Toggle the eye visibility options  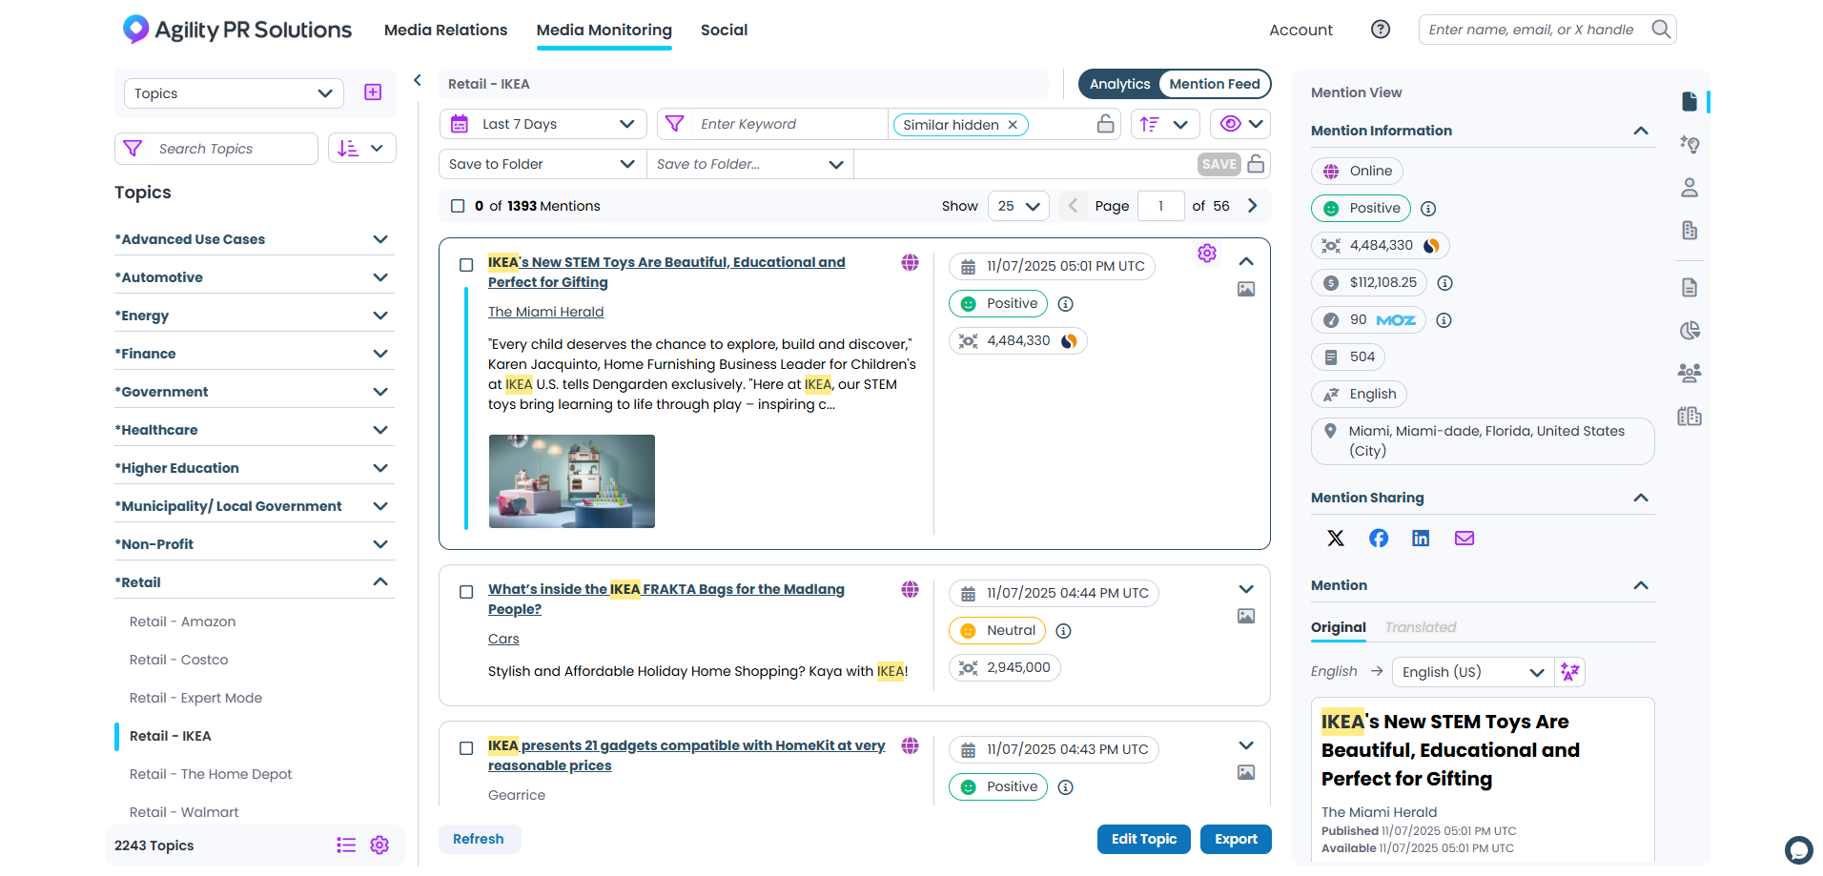tap(1240, 124)
